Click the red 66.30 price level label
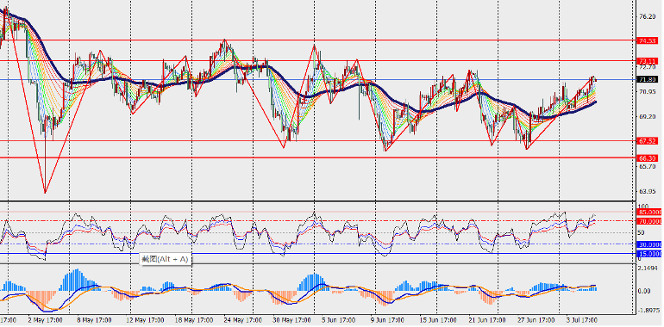 point(648,157)
